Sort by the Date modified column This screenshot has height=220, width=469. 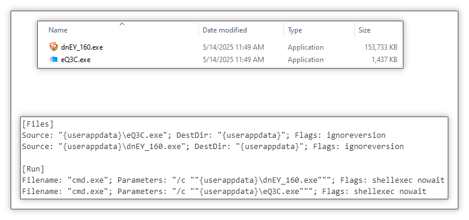pyautogui.click(x=224, y=30)
